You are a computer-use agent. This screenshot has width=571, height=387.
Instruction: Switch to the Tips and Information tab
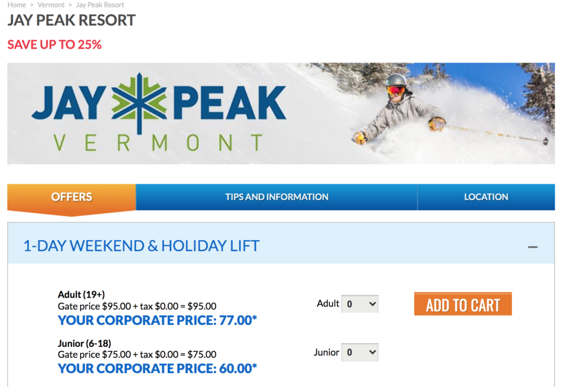[x=277, y=197]
